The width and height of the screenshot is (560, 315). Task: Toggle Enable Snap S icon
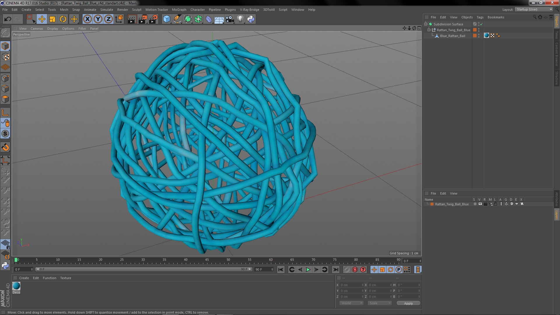(5, 134)
